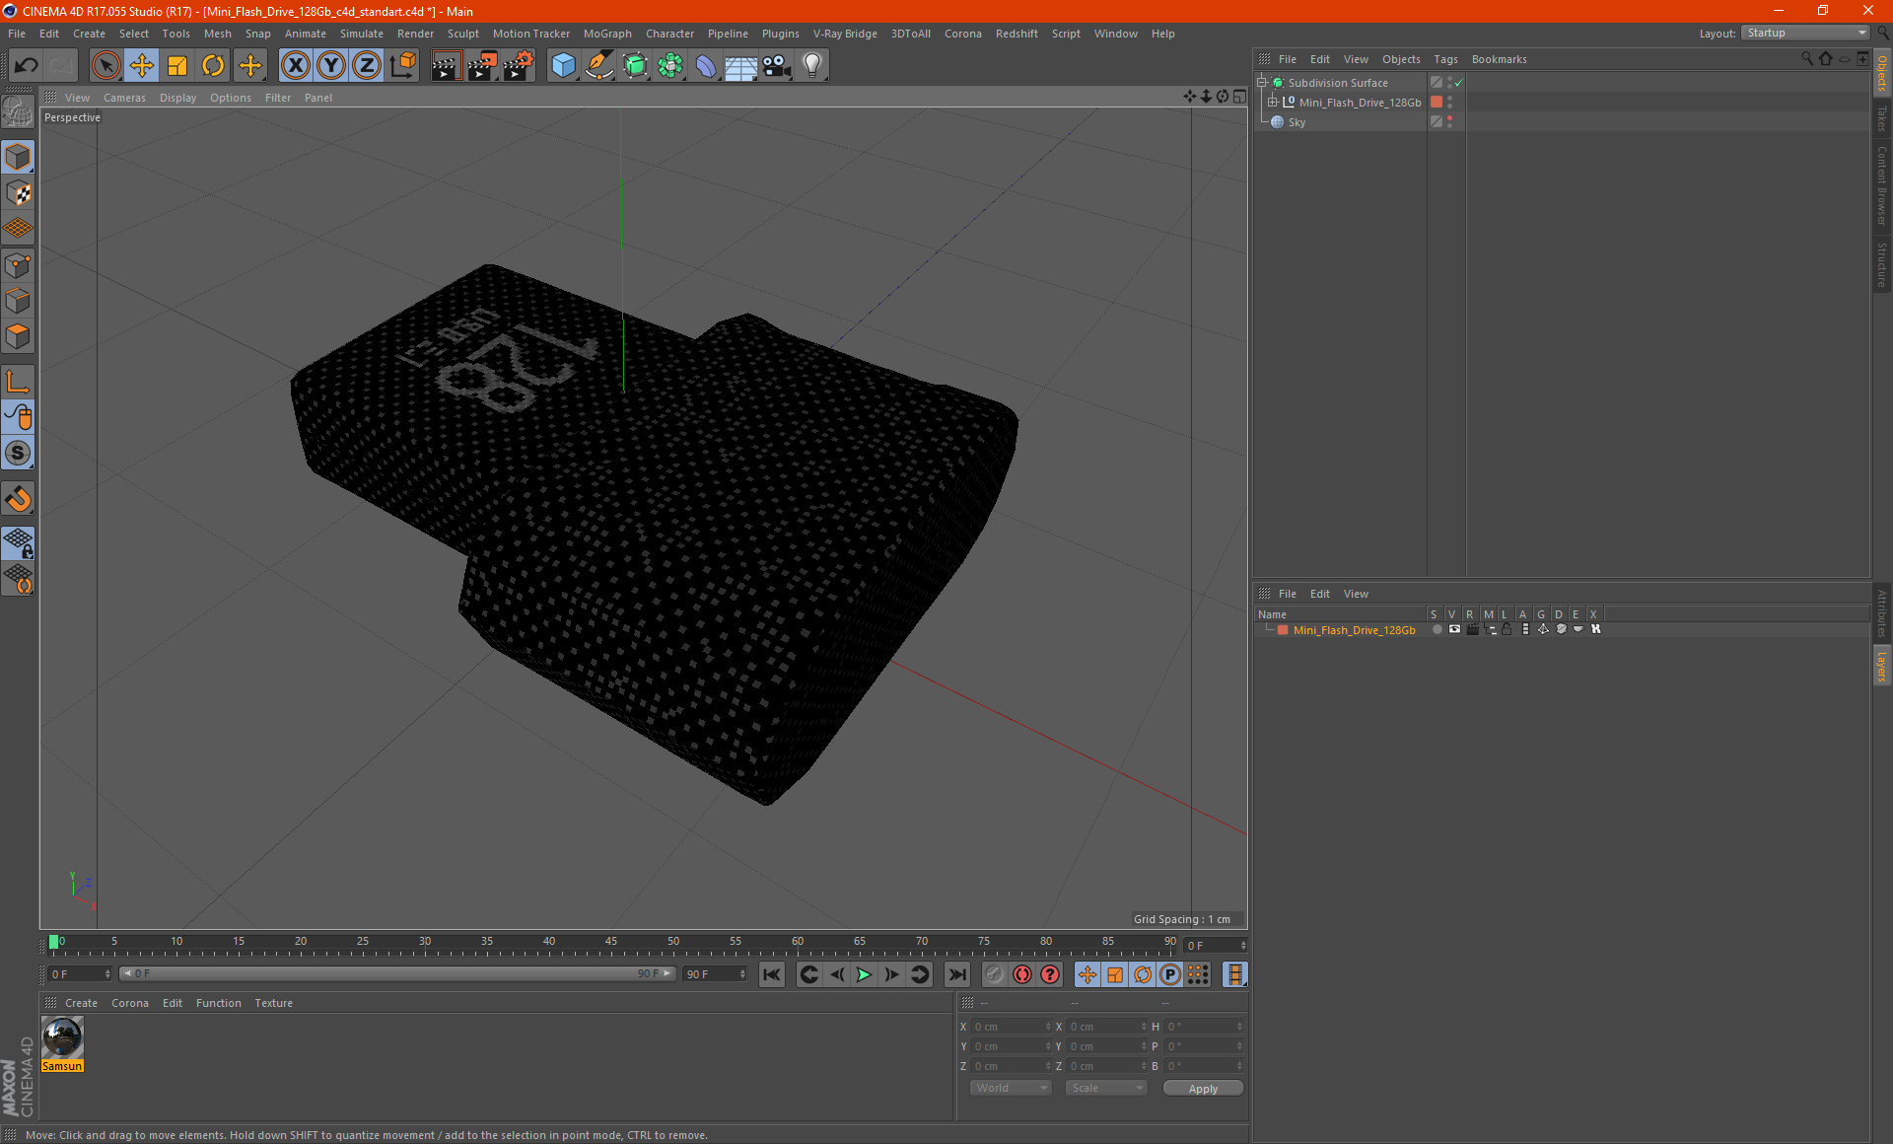Click the spline Pen tool icon
This screenshot has height=1144, width=1893.
point(599,65)
